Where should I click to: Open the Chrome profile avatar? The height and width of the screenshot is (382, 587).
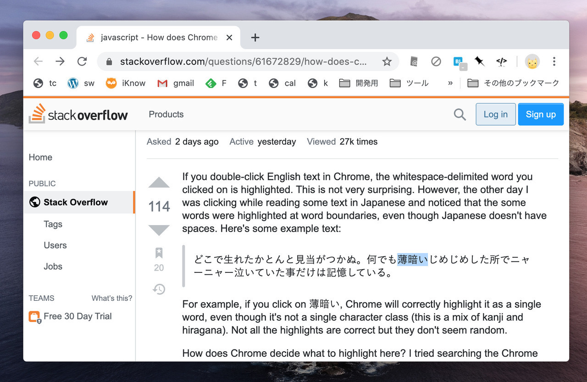(532, 61)
